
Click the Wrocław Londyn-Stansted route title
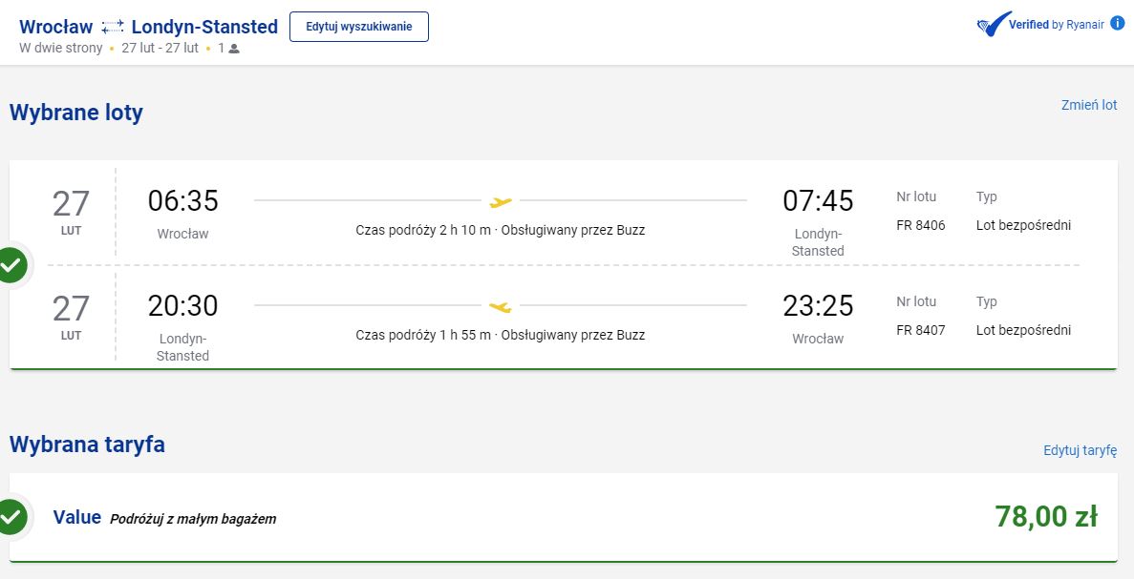(x=148, y=27)
